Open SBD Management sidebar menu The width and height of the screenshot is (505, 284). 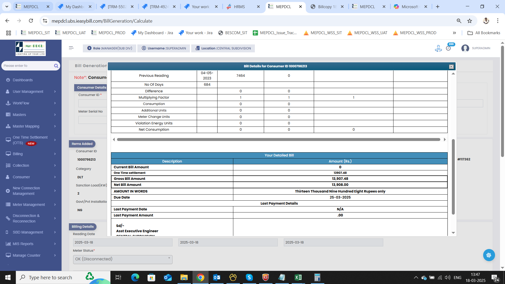[31, 232]
